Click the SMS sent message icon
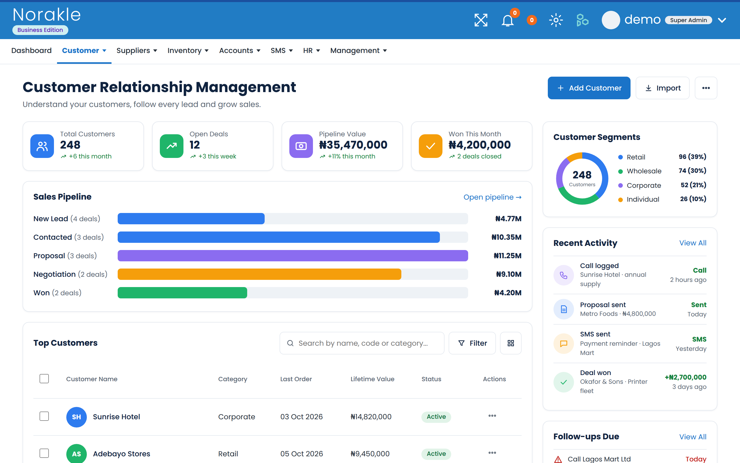This screenshot has width=740, height=463. click(x=563, y=344)
